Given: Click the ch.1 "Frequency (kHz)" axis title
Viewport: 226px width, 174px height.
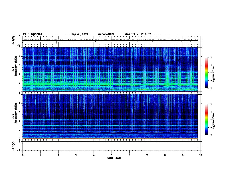Looking at the screenshot, I should [x=16, y=66].
